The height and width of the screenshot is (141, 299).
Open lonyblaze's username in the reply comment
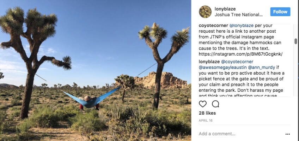(x=209, y=62)
